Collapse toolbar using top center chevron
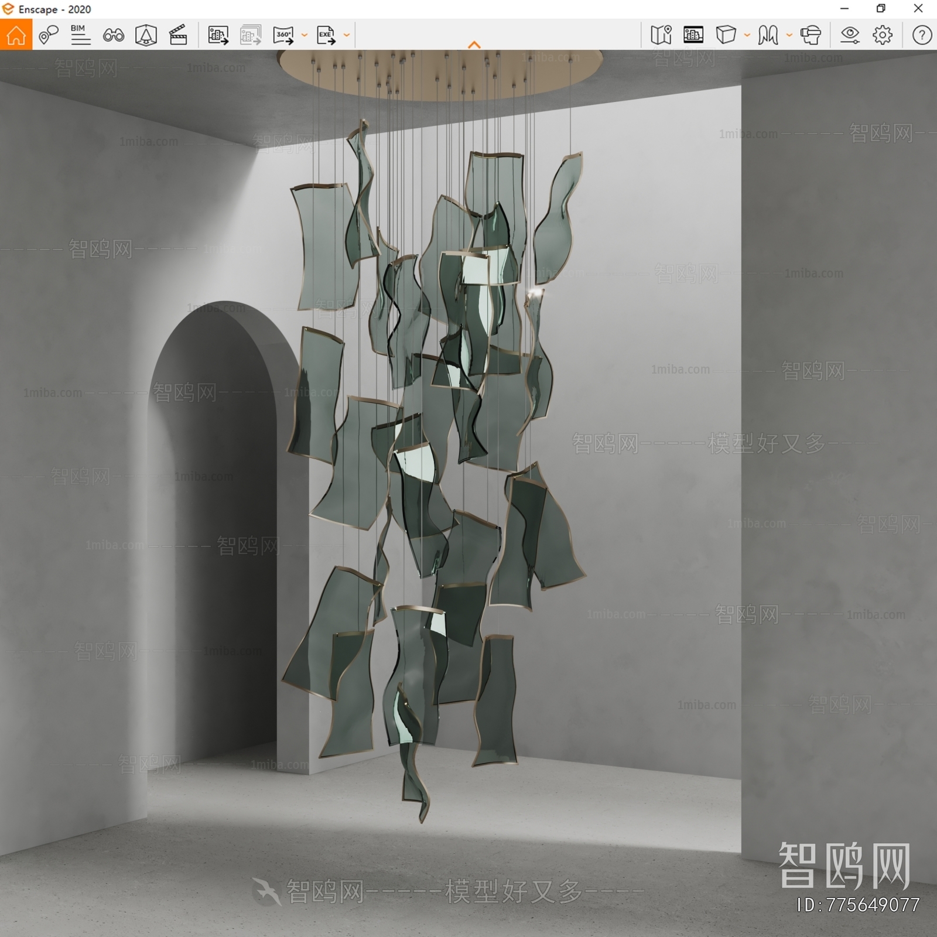This screenshot has width=937, height=937. click(473, 43)
